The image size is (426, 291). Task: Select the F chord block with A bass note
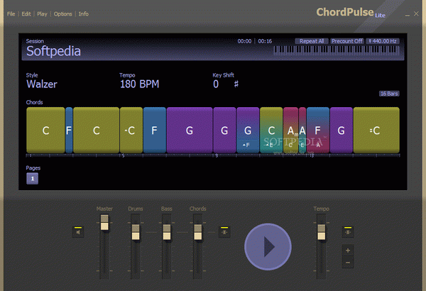click(318, 130)
